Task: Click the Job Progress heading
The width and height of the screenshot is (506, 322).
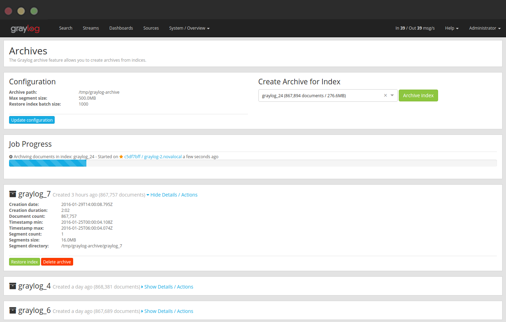Action: (30, 144)
